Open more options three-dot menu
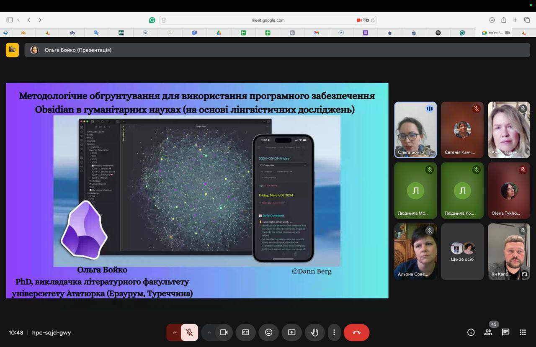The height and width of the screenshot is (347, 536). 334,332
